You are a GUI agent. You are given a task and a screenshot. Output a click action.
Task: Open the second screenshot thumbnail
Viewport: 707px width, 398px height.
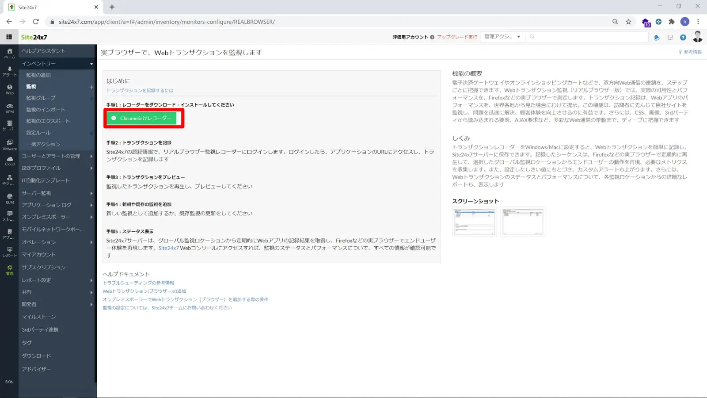pyautogui.click(x=523, y=222)
